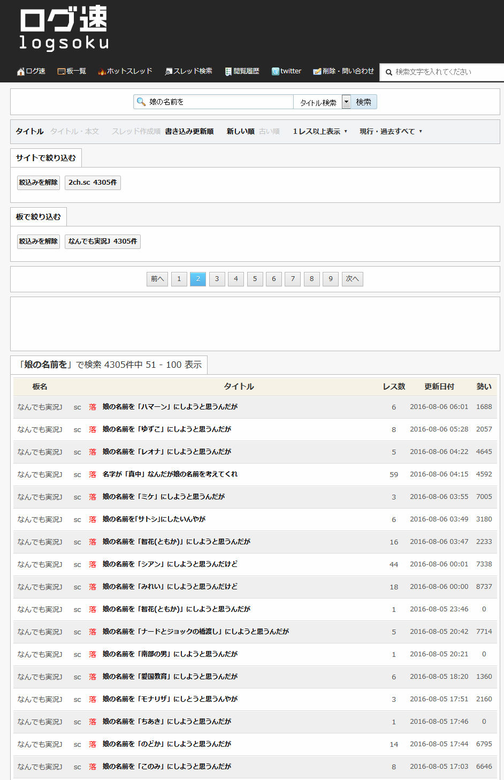Jump to results page 6
The width and height of the screenshot is (504, 780).
click(273, 279)
